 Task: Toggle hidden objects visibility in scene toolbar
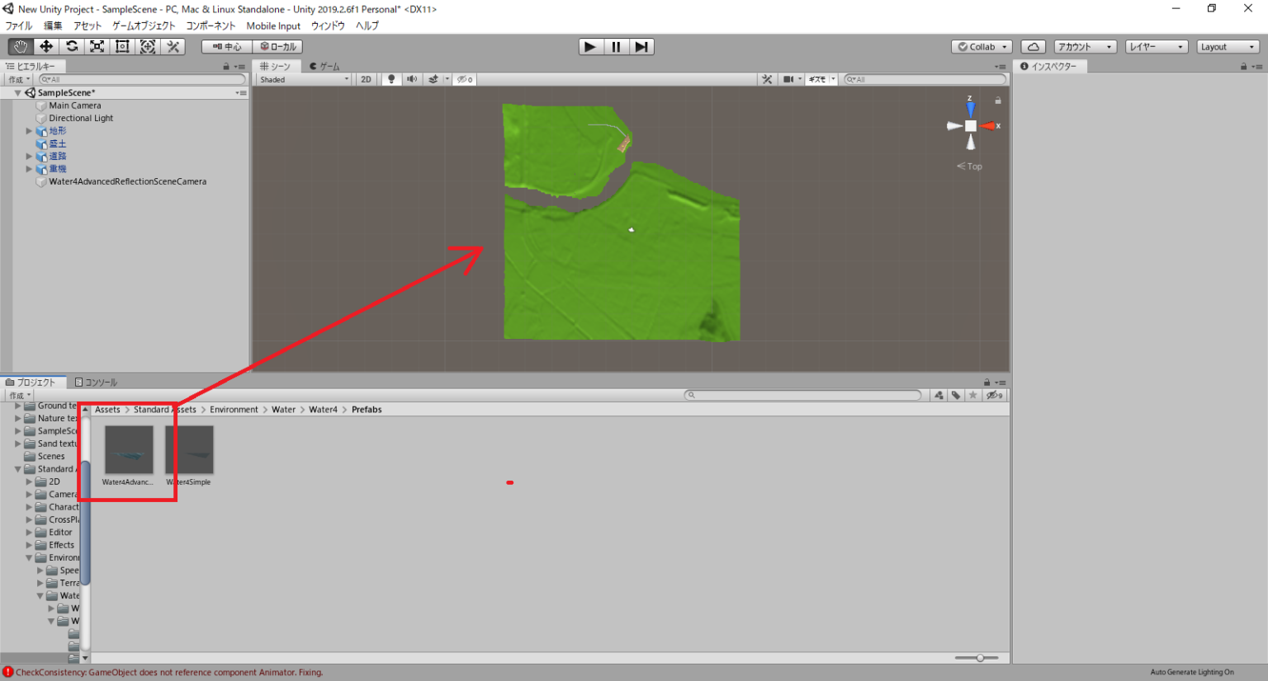[464, 78]
